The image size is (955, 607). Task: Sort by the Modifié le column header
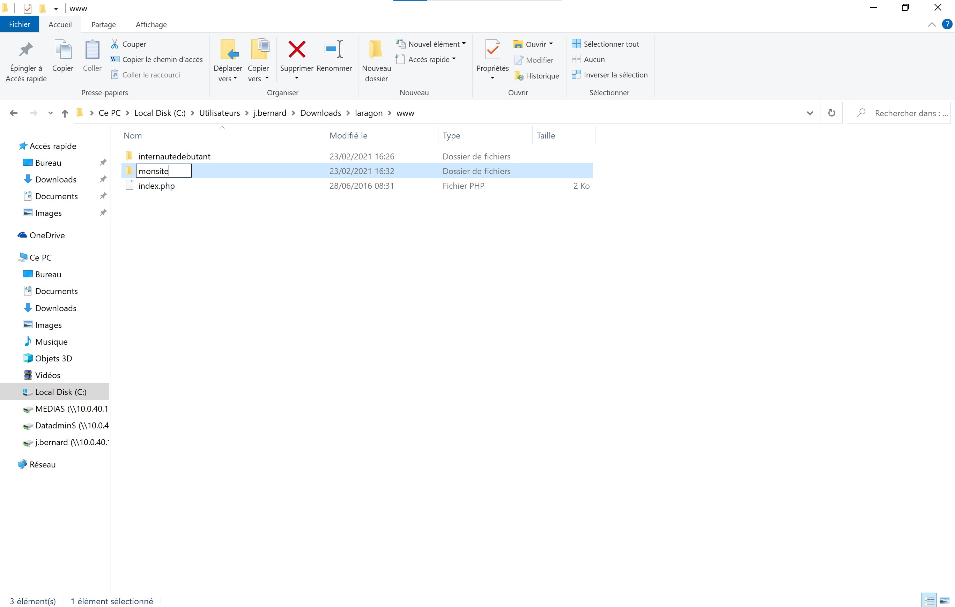point(348,136)
